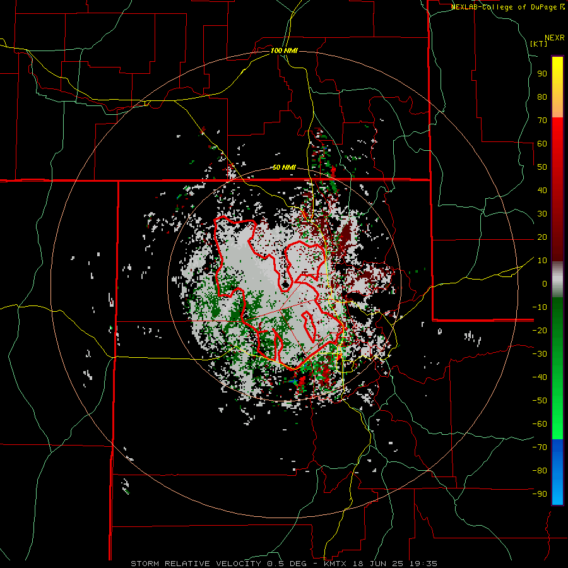The image size is (568, 568).
Task: Select the "-20" scale value
Action: coord(540,330)
